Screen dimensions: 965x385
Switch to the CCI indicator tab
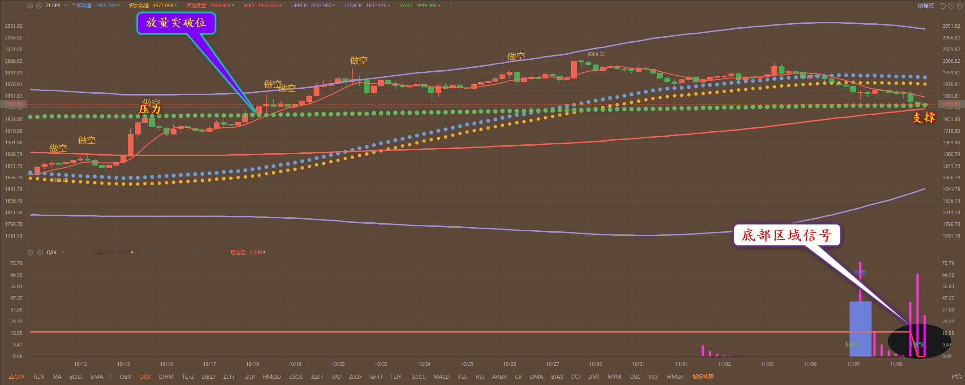(x=576, y=377)
